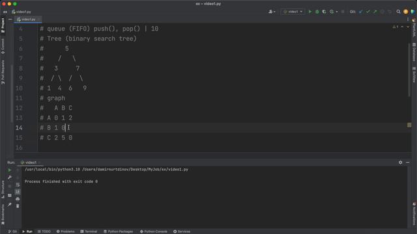Jump to the next highlighted problem with the down arrow
The image size is (417, 234).
tap(408, 27)
